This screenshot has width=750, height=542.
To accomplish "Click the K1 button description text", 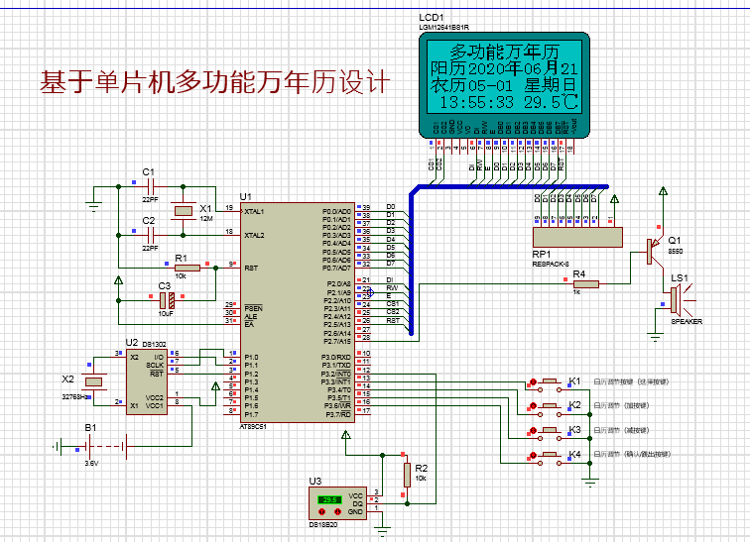I will [631, 382].
